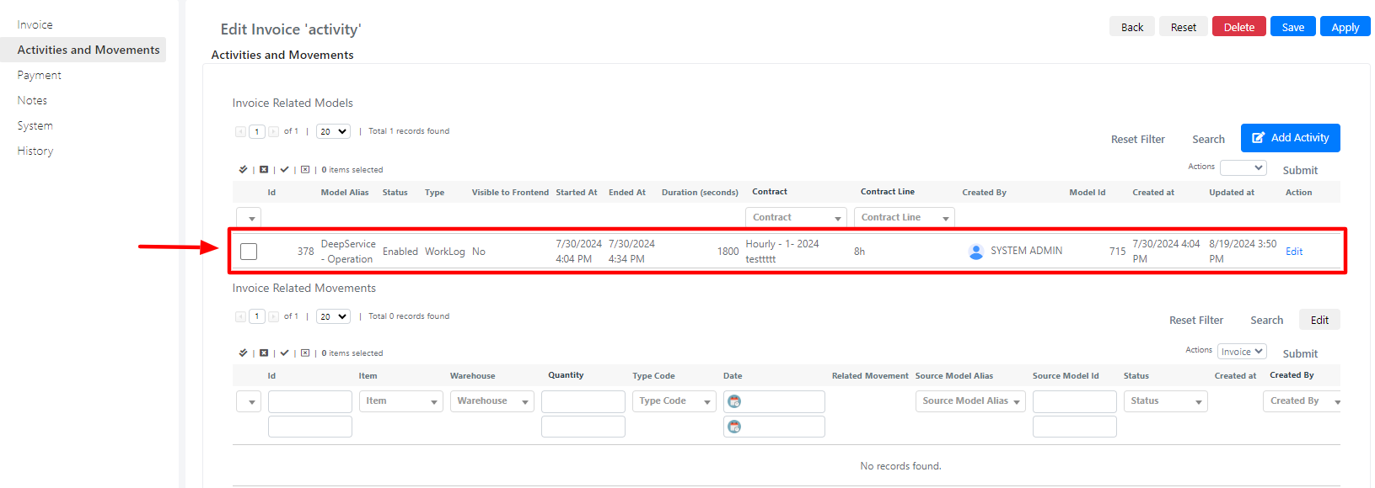Open Activities and Movements sidebar tab
This screenshot has width=1375, height=488.
(89, 50)
